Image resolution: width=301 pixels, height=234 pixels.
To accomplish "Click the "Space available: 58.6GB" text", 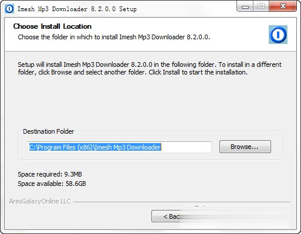I will click(52, 184).
